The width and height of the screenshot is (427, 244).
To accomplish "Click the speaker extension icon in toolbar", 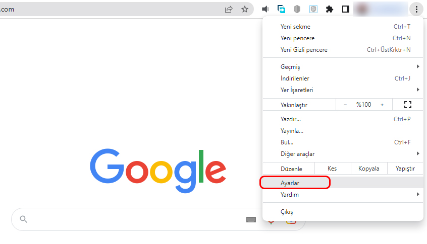I will [265, 9].
